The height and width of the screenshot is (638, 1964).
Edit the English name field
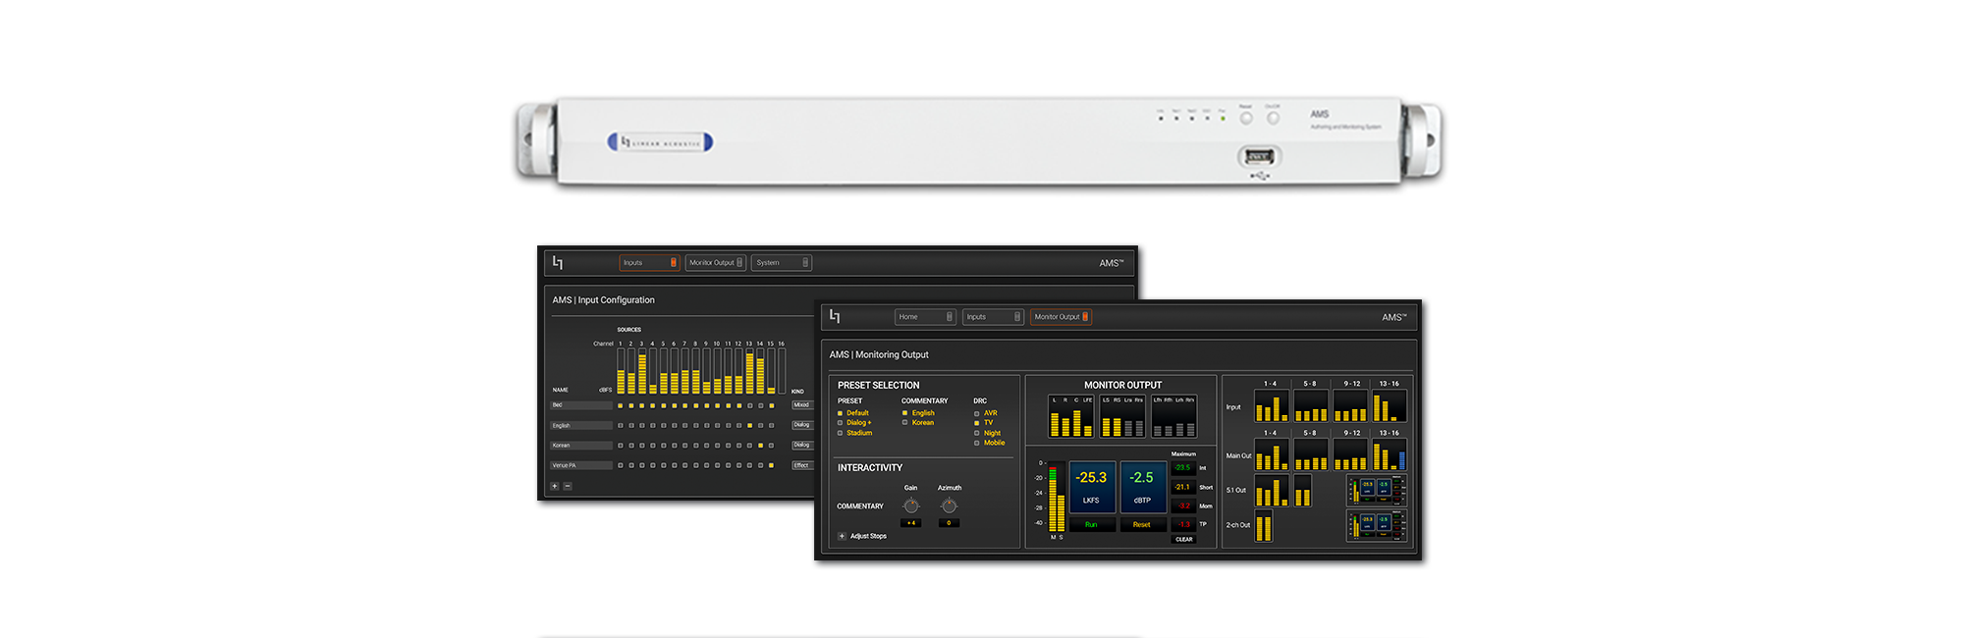click(581, 425)
